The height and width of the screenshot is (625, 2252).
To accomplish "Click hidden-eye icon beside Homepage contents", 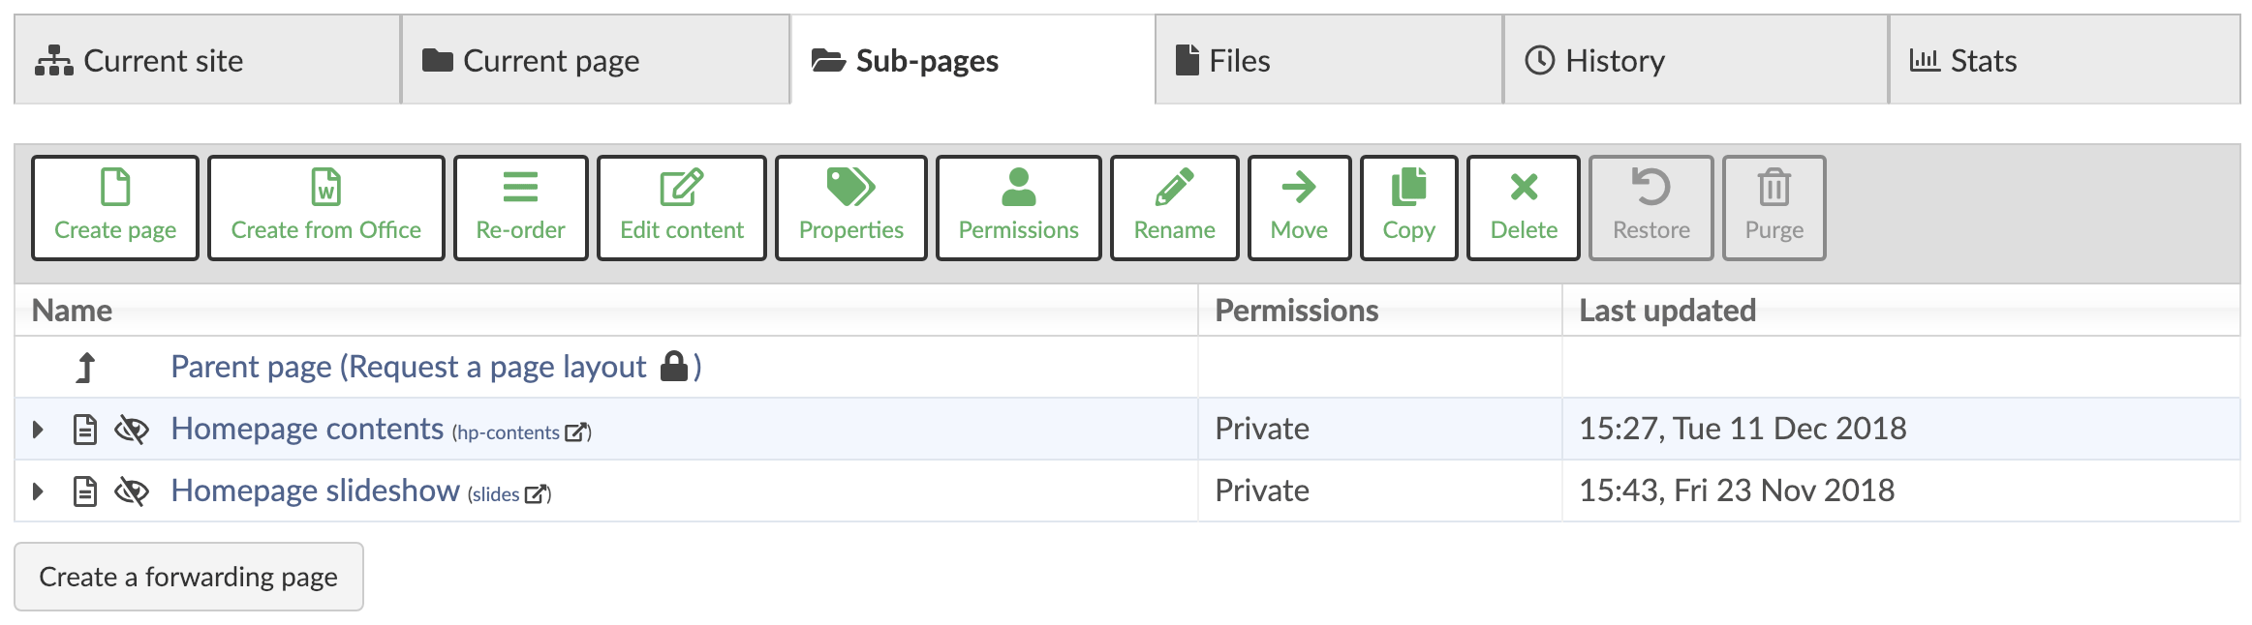I will (132, 429).
